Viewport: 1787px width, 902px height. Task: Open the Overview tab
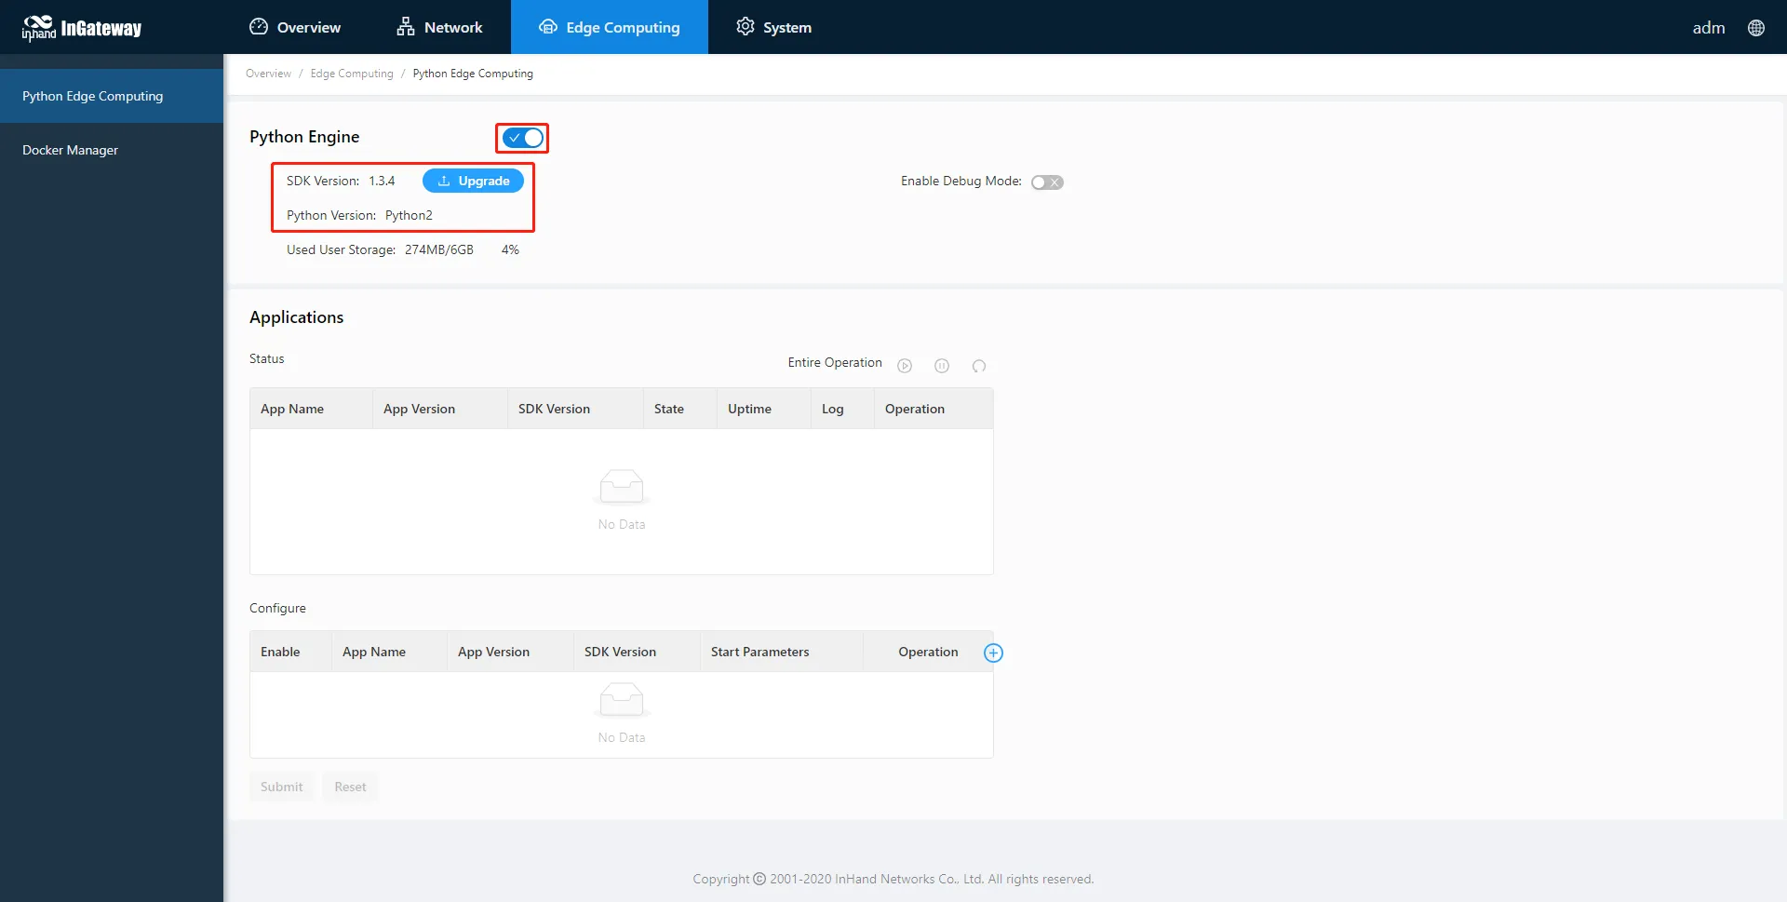(295, 27)
